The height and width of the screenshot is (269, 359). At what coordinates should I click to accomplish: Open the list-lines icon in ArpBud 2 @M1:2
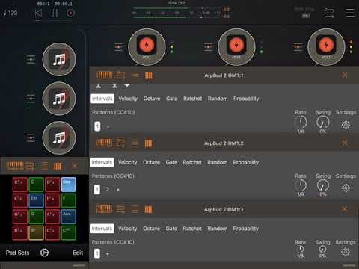pos(135,143)
